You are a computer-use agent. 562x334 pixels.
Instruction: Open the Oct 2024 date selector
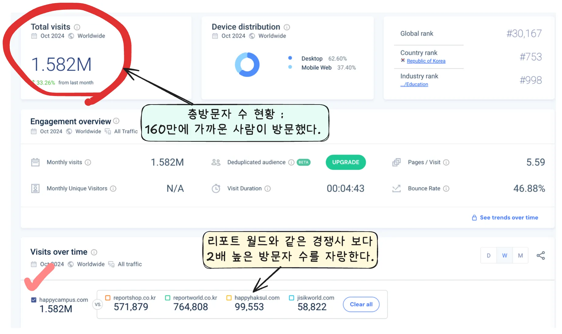(51, 131)
